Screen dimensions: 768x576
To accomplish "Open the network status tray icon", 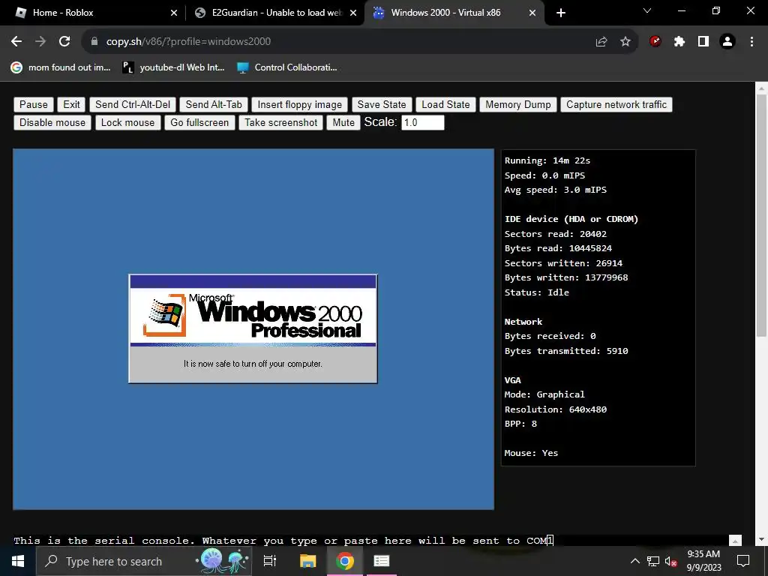I will [653, 561].
